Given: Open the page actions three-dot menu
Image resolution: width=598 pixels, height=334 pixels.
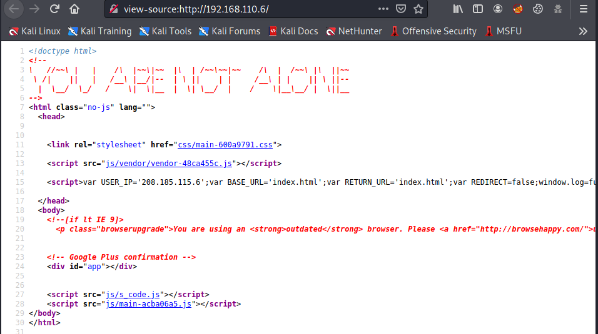Looking at the screenshot, I should 383,9.
